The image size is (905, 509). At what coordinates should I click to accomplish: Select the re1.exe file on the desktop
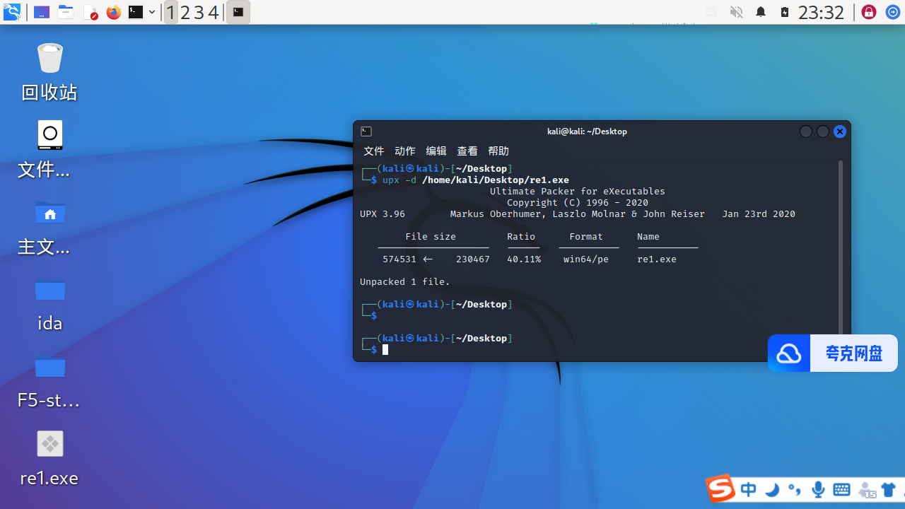click(x=49, y=459)
